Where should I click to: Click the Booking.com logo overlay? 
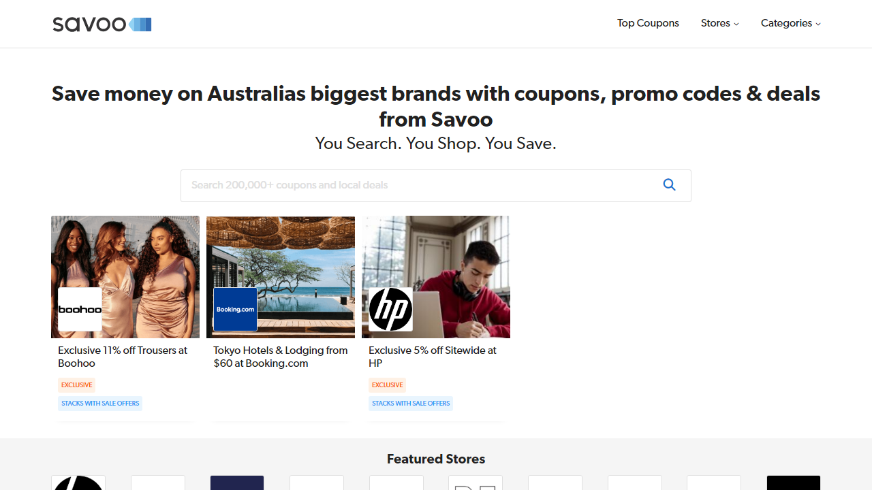235,309
